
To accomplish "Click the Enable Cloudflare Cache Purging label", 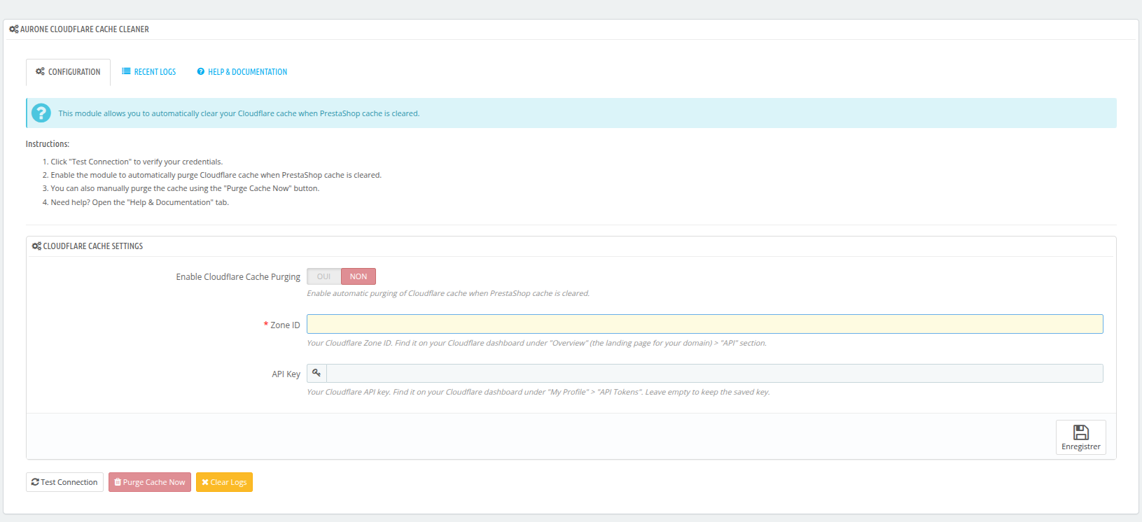I will click(238, 277).
